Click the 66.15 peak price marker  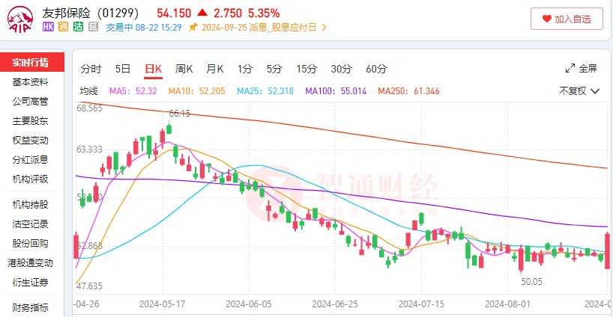tap(179, 114)
